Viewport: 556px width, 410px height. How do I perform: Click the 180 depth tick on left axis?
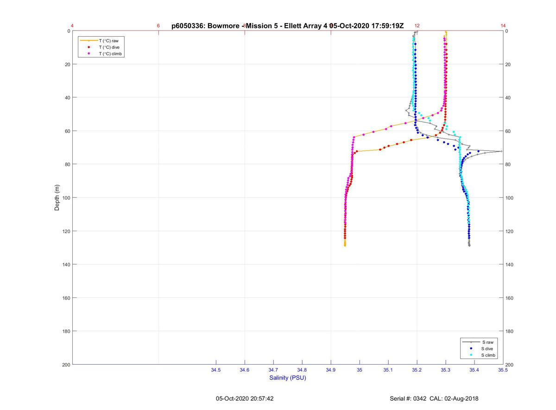click(x=66, y=331)
